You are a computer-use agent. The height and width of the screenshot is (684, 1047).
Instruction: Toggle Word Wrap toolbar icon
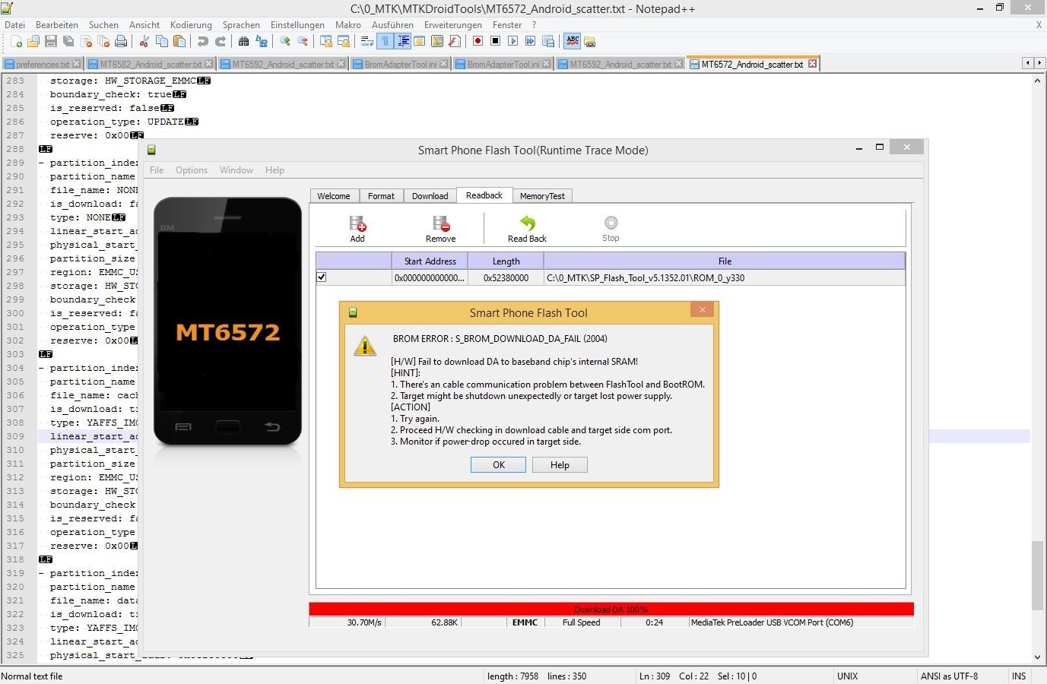click(366, 41)
